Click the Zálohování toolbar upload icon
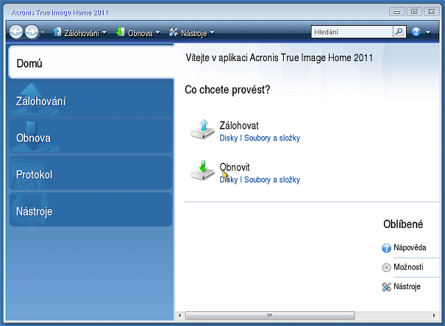The height and width of the screenshot is (326, 445). 57,32
